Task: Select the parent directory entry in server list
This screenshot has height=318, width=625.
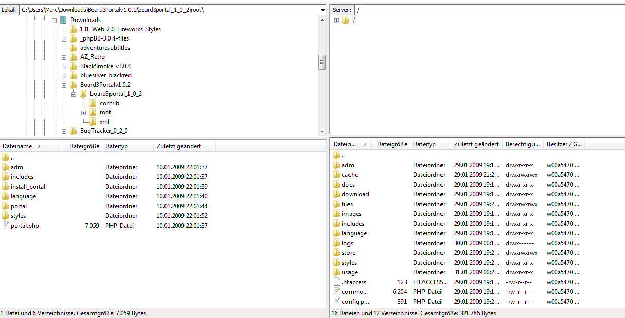Action: [x=343, y=155]
